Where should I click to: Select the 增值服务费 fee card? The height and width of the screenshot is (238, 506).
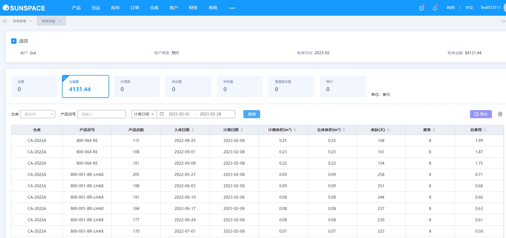coord(291,86)
